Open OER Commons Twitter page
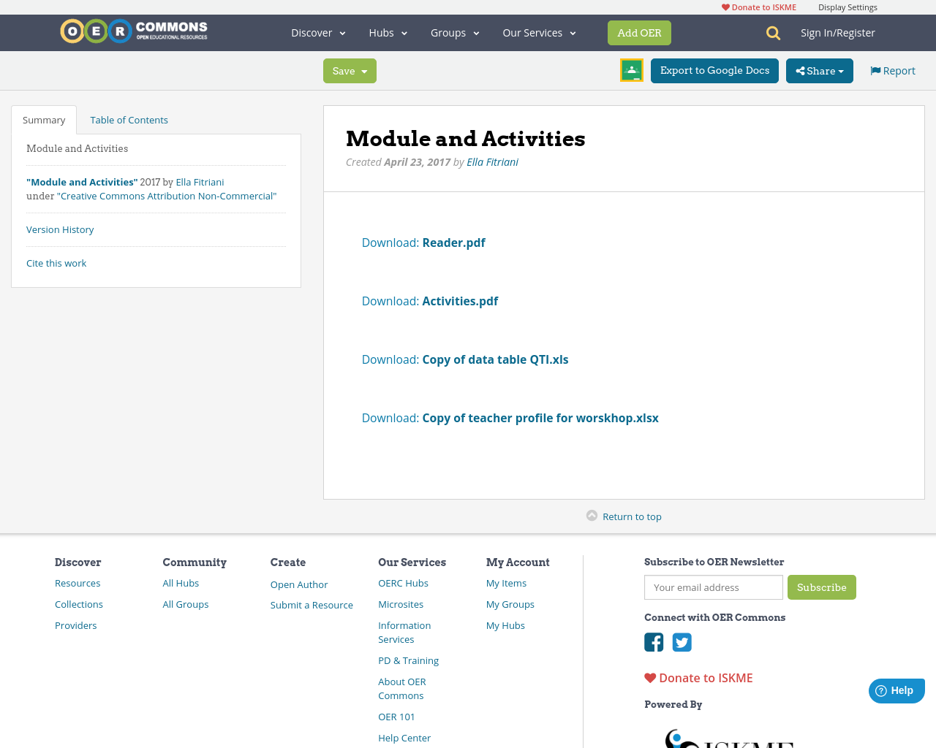This screenshot has height=748, width=936. 682,642
